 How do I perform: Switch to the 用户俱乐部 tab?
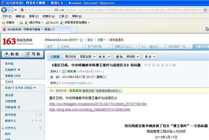click(94, 47)
